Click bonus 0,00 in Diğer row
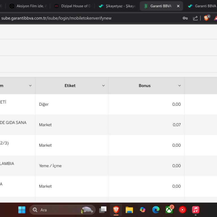This screenshot has width=217, height=217. click(176, 104)
